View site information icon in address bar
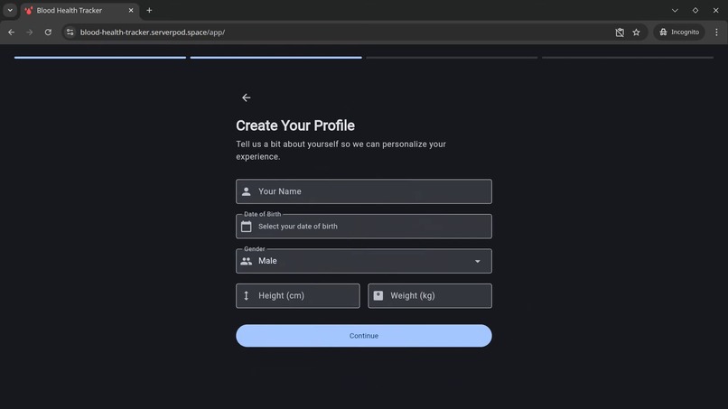The width and height of the screenshot is (728, 409). click(x=70, y=32)
